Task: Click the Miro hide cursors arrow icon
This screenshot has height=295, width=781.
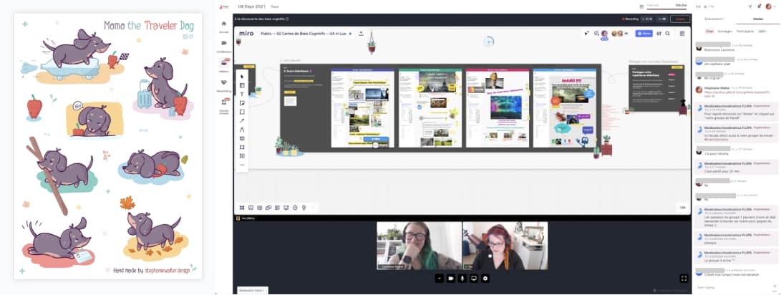Action: coord(587,34)
